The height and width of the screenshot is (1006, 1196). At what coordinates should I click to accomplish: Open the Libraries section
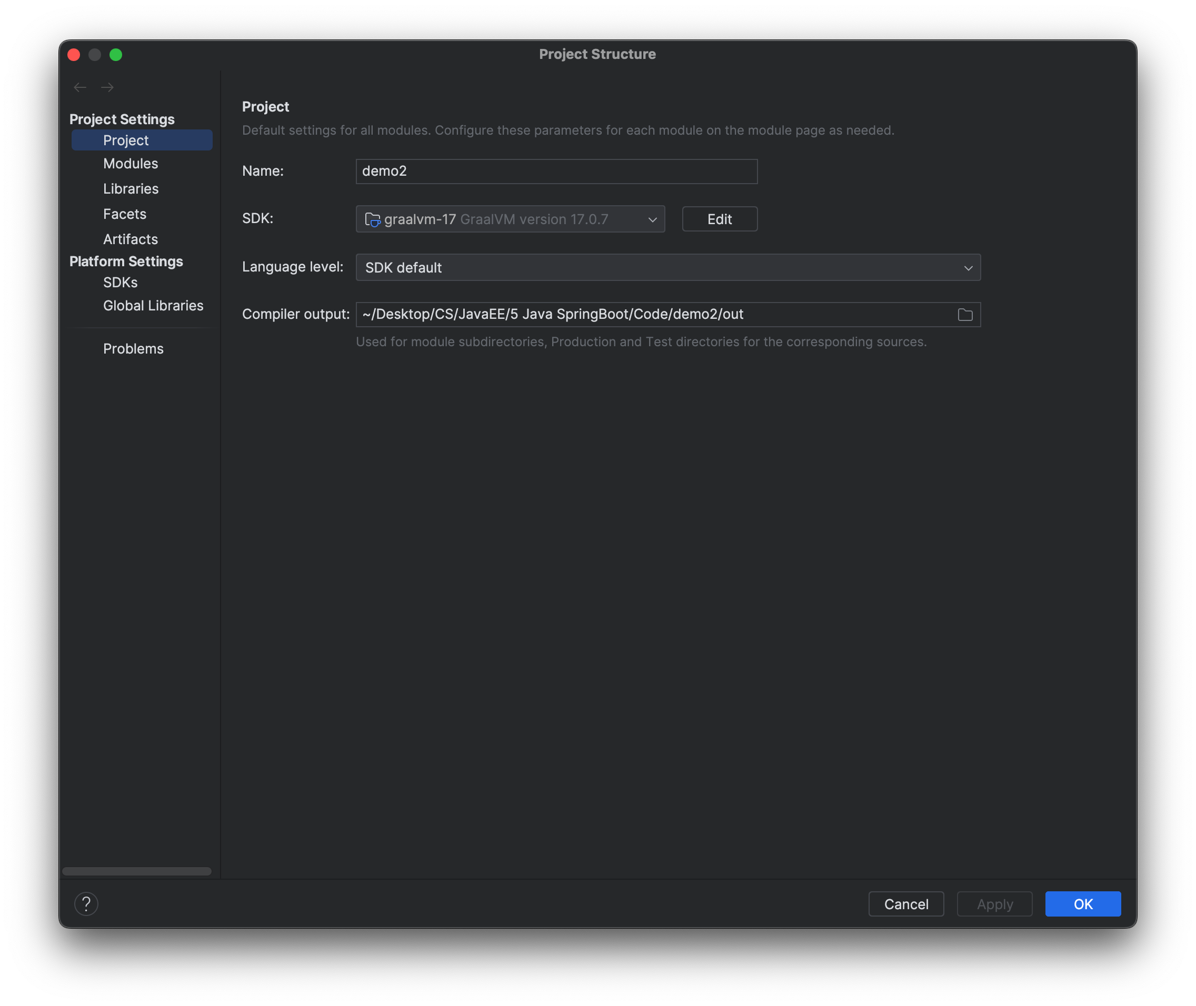131,189
